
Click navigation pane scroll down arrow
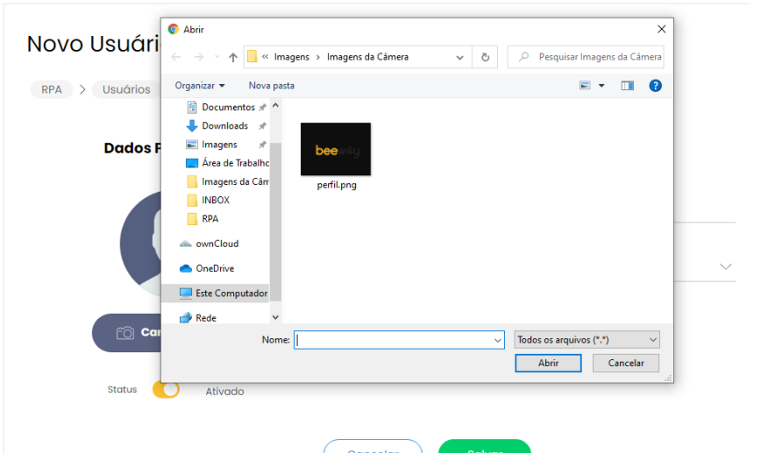click(275, 317)
